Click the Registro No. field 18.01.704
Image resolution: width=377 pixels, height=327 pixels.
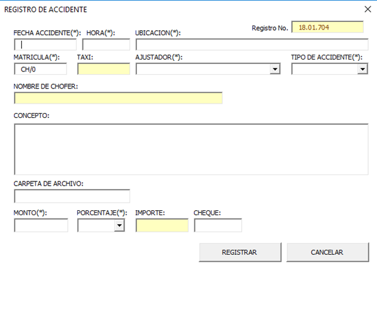pyautogui.click(x=327, y=28)
